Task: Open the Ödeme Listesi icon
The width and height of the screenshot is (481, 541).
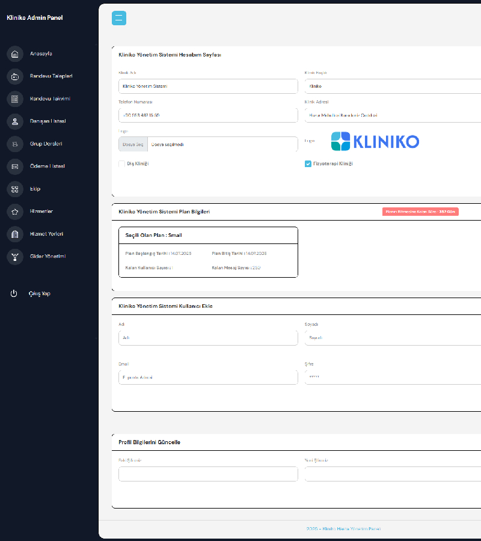Action: click(x=15, y=167)
